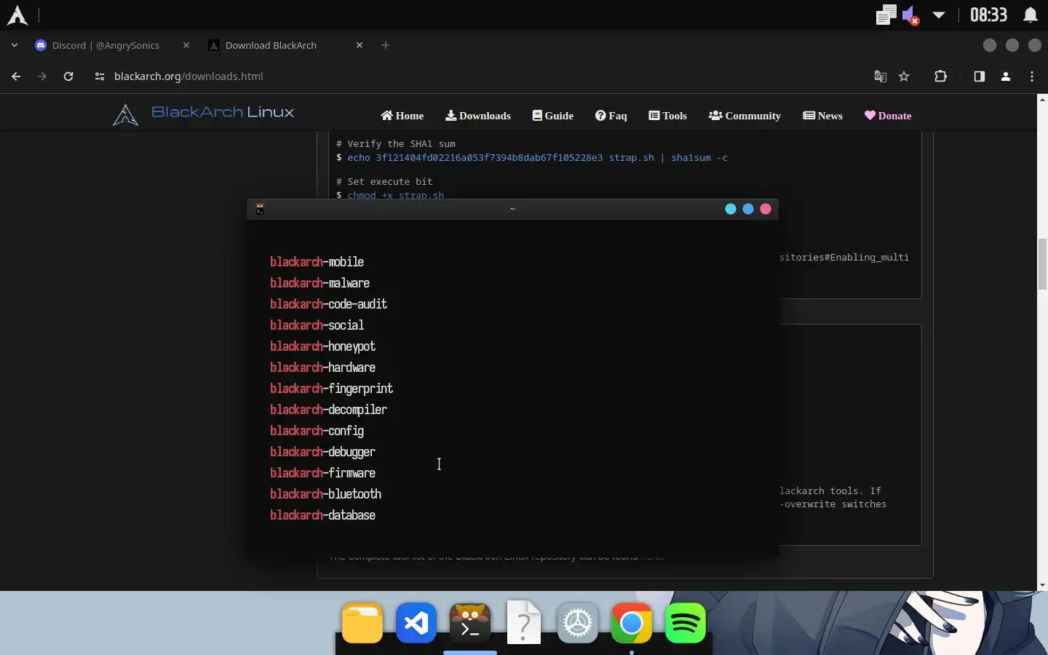Image resolution: width=1048 pixels, height=655 pixels.
Task: Launch Spotify from the dock
Action: [685, 623]
